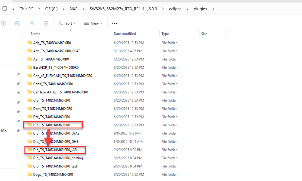Expand chevron after NXP breadcrumb
302x181 pixels.
(x=83, y=9)
